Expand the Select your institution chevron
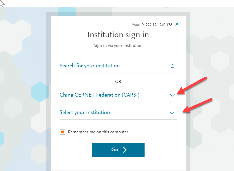The height and width of the screenshot is (171, 234). tap(172, 113)
